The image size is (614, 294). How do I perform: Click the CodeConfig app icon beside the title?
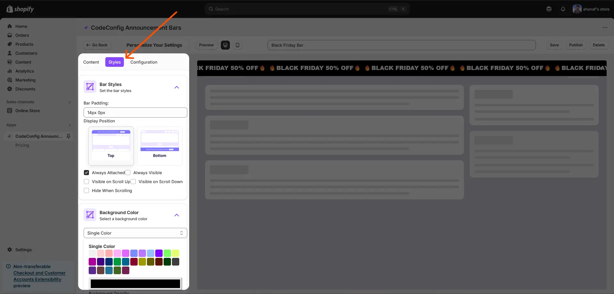click(x=86, y=28)
